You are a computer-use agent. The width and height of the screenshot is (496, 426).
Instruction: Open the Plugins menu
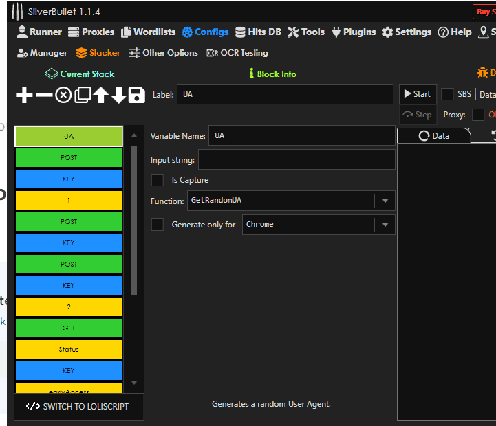(x=354, y=32)
